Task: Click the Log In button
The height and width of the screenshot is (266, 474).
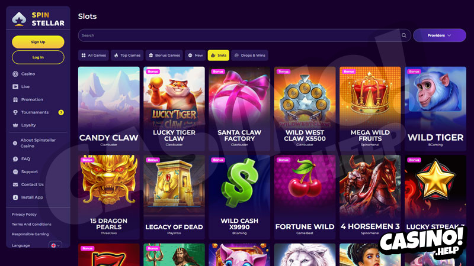Action: (x=38, y=57)
